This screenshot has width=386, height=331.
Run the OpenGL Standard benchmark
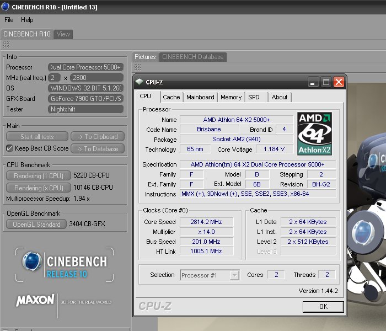(36, 225)
